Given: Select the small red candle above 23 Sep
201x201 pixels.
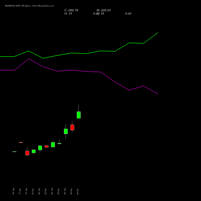Looking at the screenshot, I should 47,146.
